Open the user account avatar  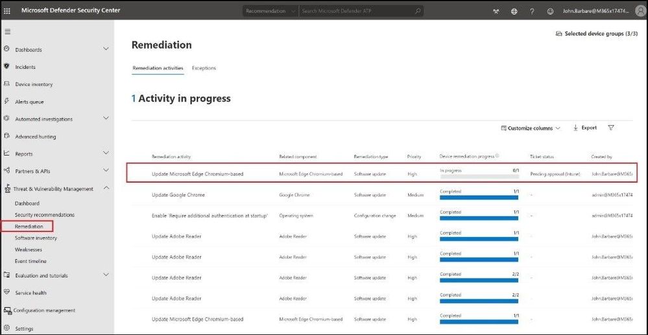coord(640,11)
